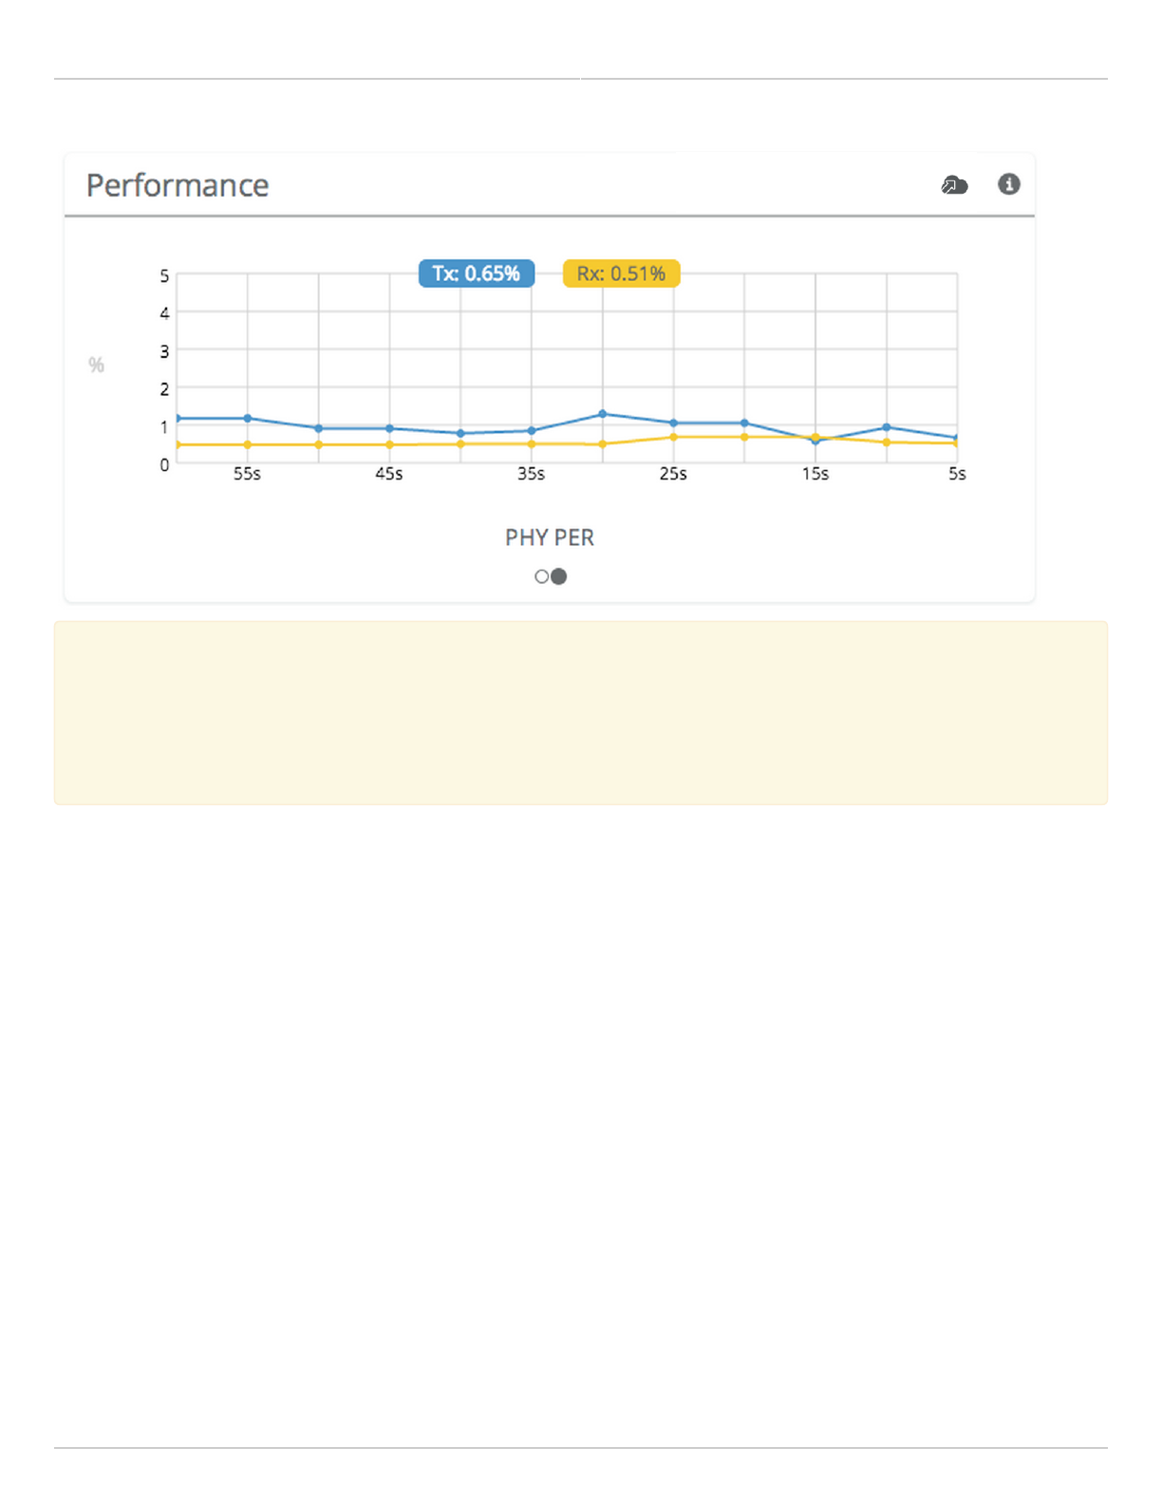Toggle the blue Tx: 0.65% series label
This screenshot has width=1162, height=1504.
coord(476,273)
